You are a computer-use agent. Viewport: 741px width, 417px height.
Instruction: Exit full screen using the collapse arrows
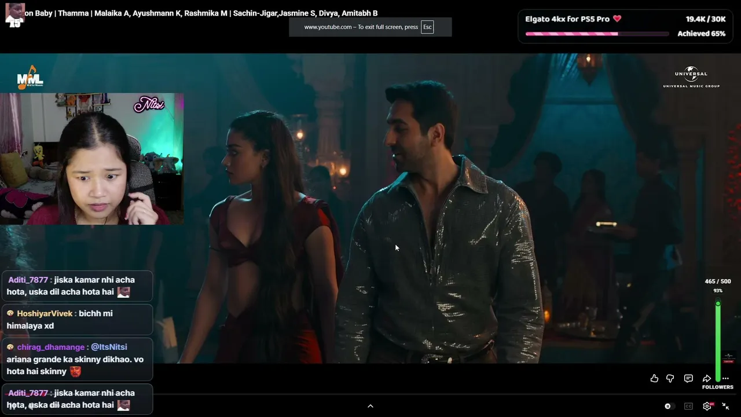coord(725,406)
